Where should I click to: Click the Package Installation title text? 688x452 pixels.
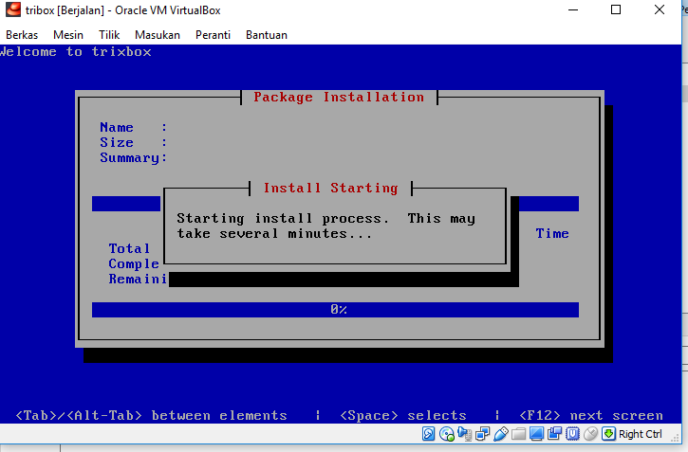tap(339, 97)
